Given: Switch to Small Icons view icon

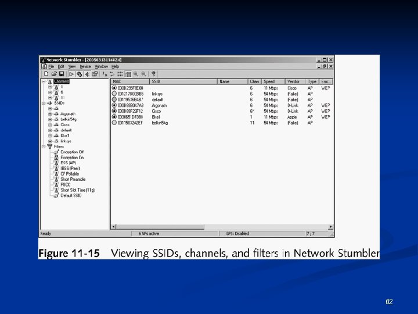Looking at the screenshot, I should pyautogui.click(x=113, y=74).
